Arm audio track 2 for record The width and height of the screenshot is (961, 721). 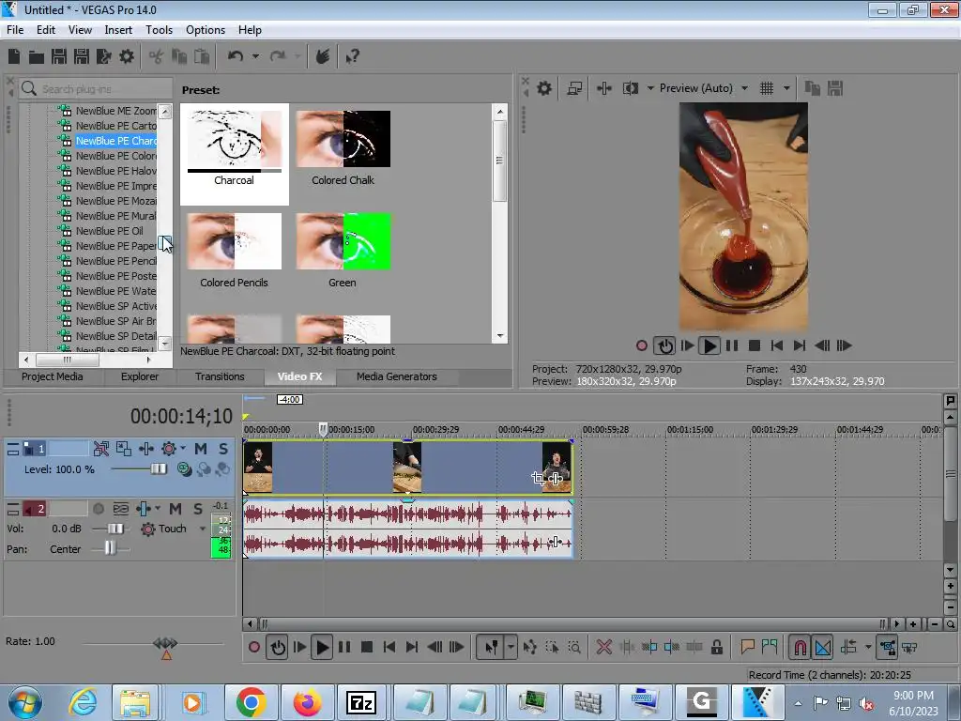tap(98, 508)
